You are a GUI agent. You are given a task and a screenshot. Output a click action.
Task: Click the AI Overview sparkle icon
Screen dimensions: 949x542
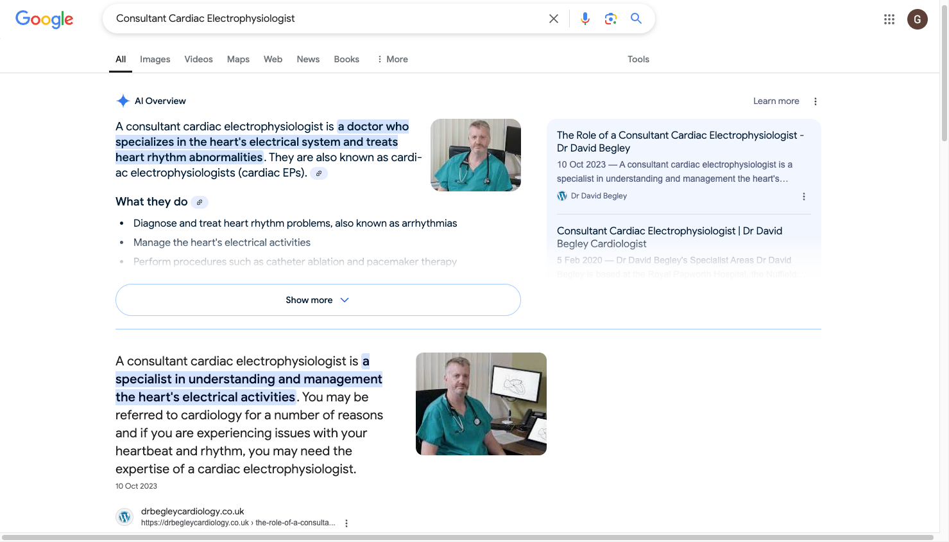pos(123,101)
